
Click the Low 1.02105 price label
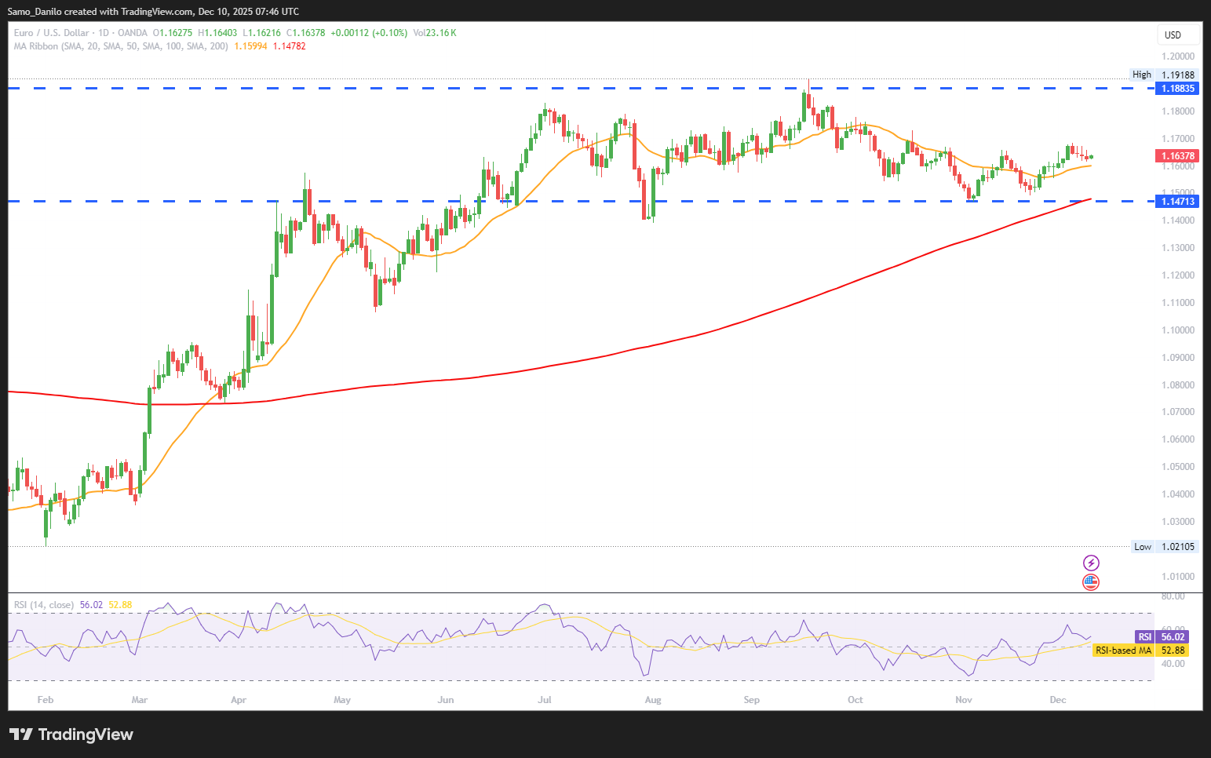click(x=1165, y=547)
